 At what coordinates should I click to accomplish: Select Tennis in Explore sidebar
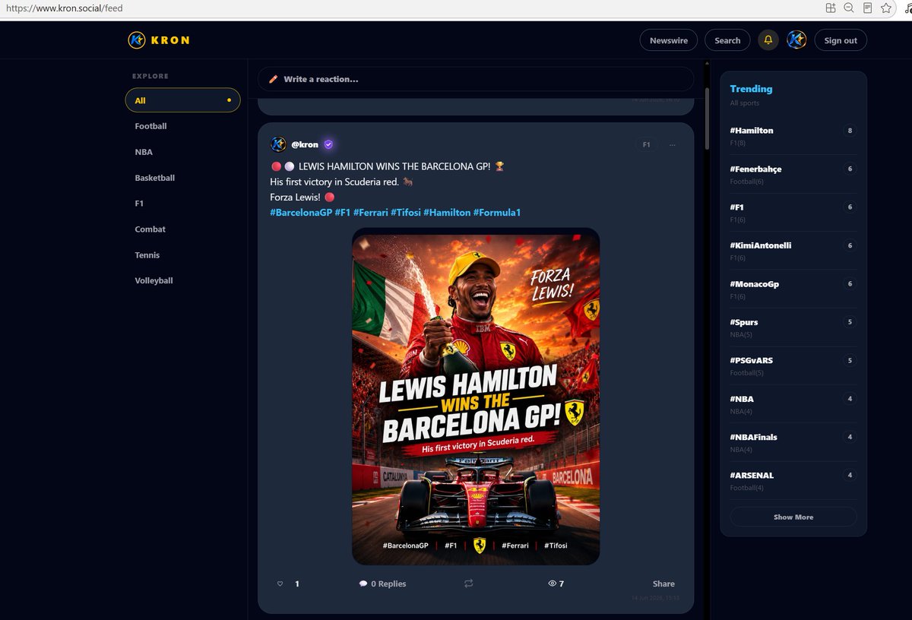(147, 255)
